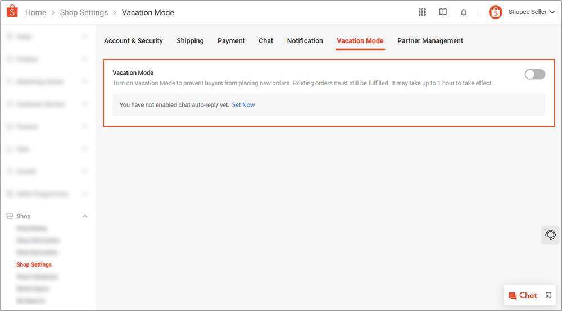Open the Seller Education book icon
This screenshot has height=311, width=562.
[443, 12]
